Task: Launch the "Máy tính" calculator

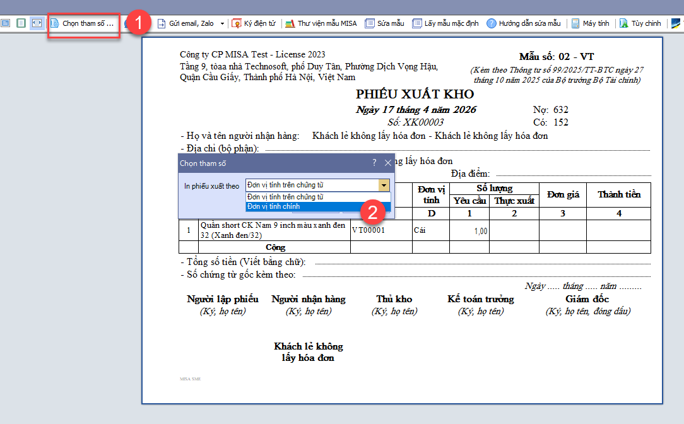Action: 590,23
